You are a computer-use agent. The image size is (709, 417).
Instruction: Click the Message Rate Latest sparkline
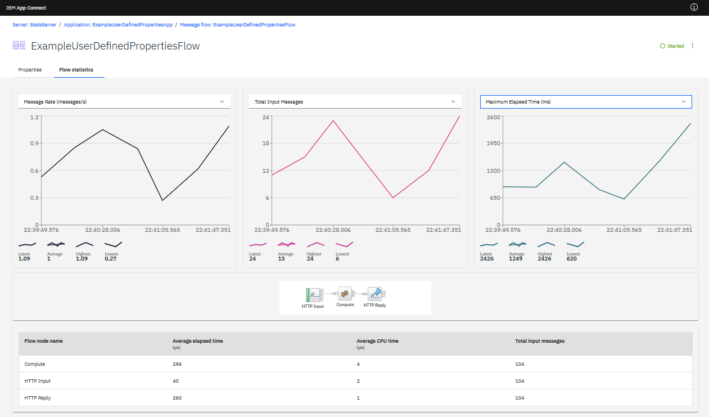tap(27, 245)
